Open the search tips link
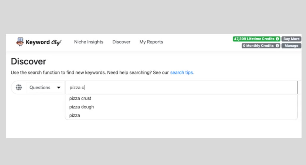This screenshot has width=306, height=165. pos(181,73)
